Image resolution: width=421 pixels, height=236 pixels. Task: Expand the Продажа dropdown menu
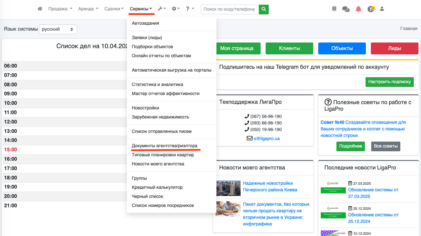[60, 9]
